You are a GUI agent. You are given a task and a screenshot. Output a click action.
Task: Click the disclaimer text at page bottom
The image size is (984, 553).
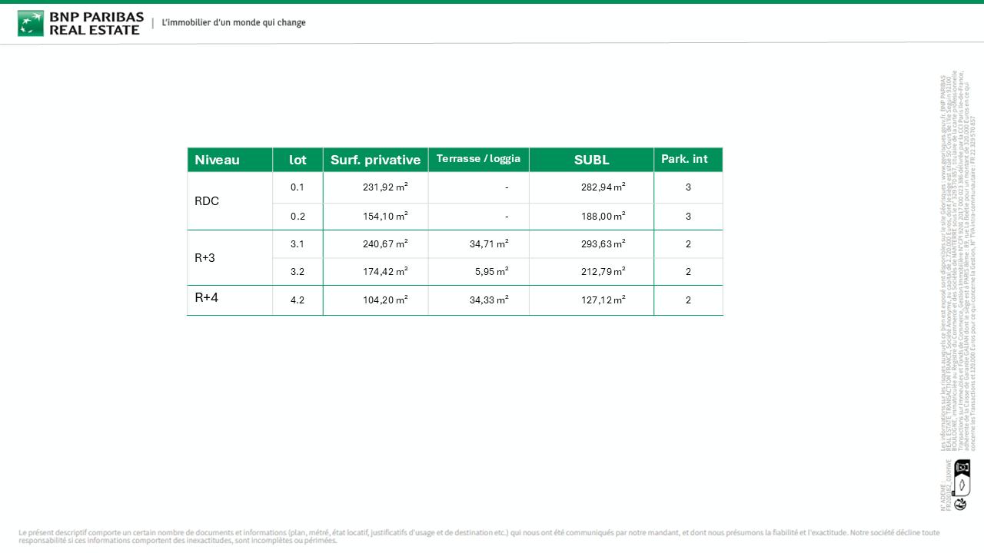pyautogui.click(x=478, y=536)
